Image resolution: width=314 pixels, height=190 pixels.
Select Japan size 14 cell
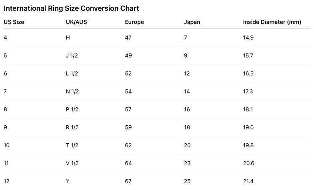click(187, 91)
